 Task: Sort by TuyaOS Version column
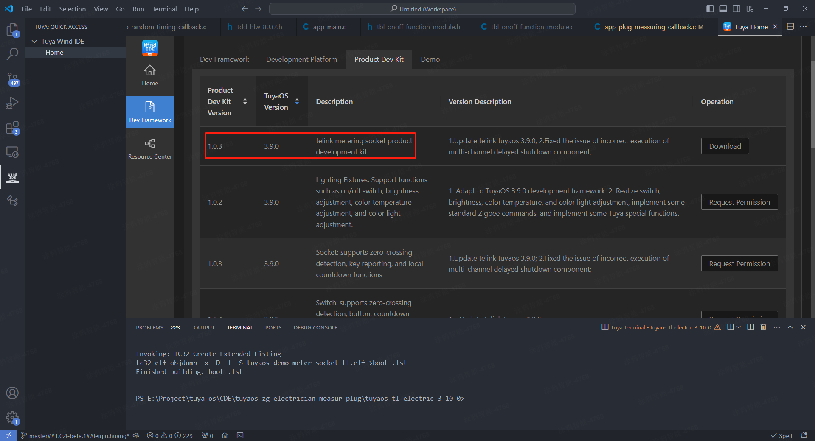click(297, 101)
